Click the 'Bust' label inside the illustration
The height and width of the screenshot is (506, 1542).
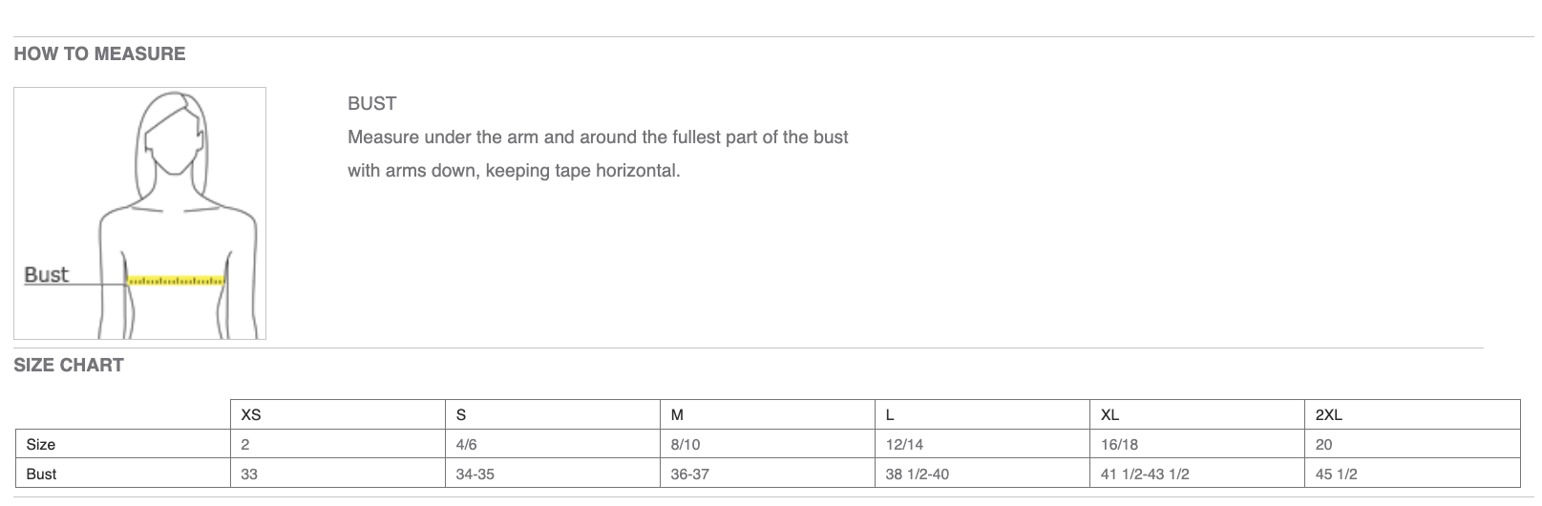[46, 275]
